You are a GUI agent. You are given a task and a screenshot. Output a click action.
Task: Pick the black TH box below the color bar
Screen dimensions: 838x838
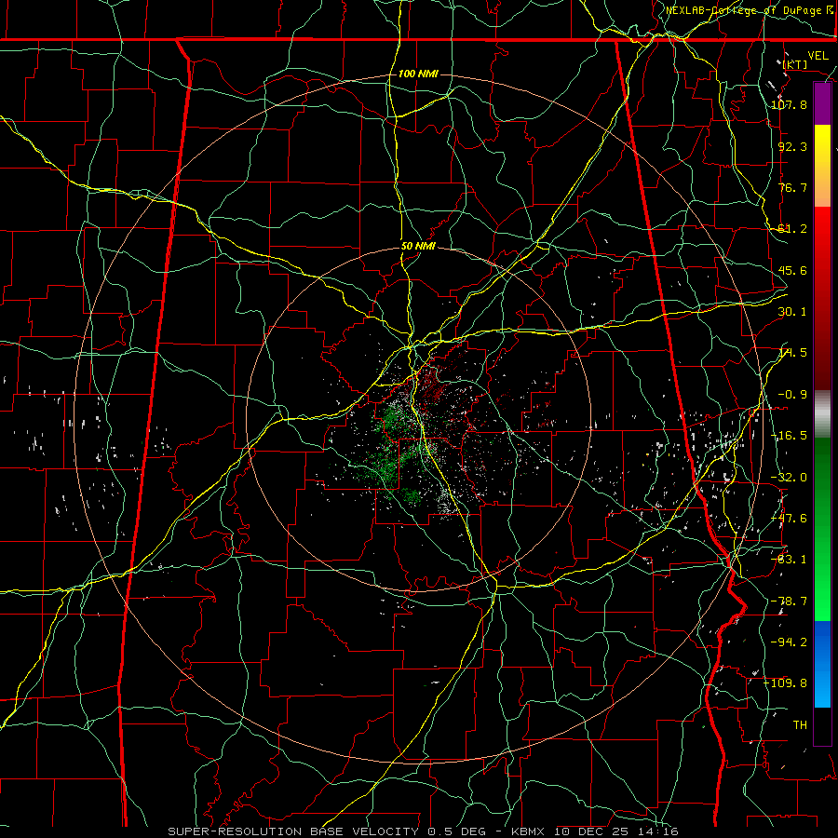[822, 725]
